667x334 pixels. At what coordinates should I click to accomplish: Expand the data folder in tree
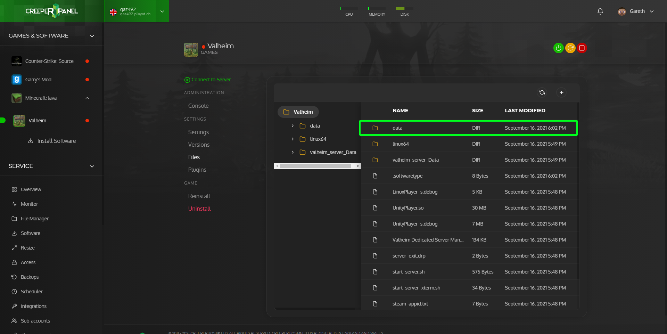[x=293, y=126]
